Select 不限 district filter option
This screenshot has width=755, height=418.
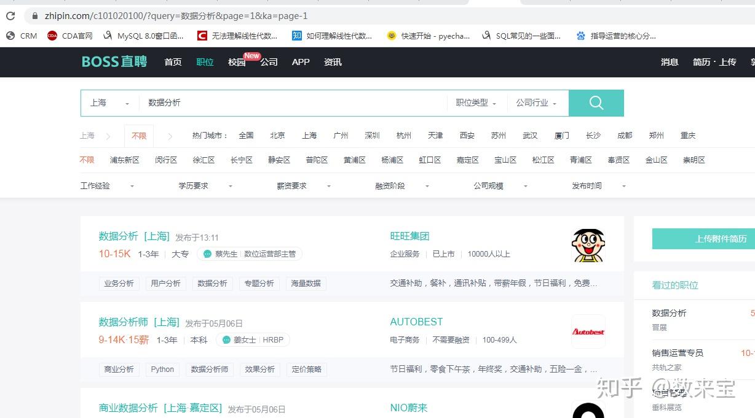coord(87,160)
